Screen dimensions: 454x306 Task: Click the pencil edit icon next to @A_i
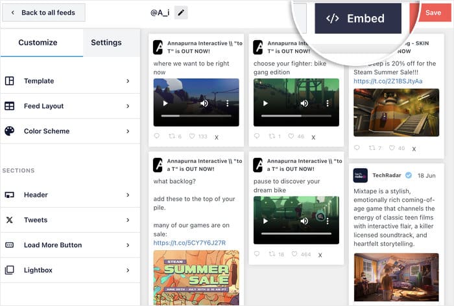[181, 13]
